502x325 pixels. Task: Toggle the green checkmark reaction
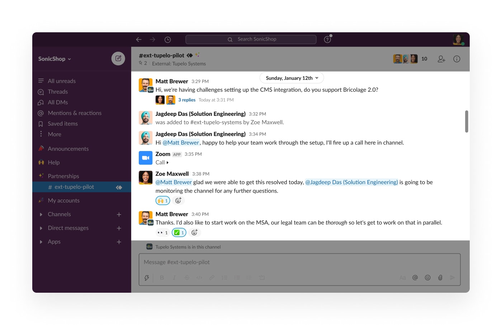click(179, 232)
